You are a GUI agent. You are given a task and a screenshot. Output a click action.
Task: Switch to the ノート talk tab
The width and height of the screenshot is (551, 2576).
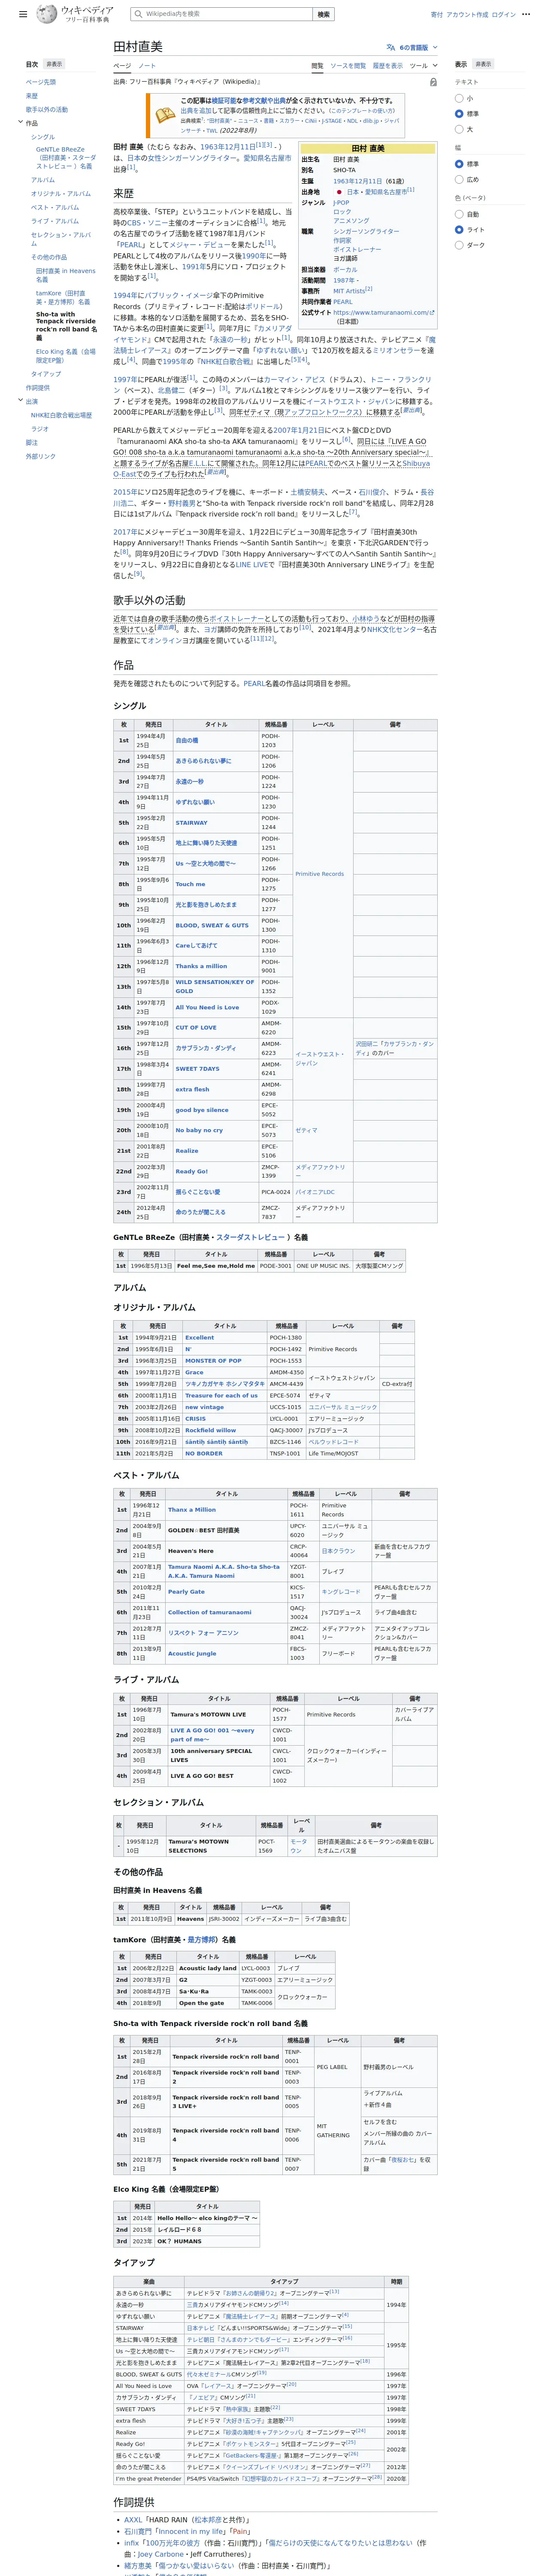click(x=147, y=66)
